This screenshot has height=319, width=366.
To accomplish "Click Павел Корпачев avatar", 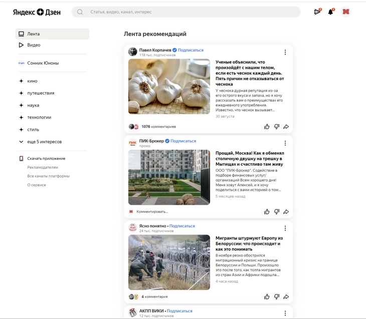I will click(132, 52).
